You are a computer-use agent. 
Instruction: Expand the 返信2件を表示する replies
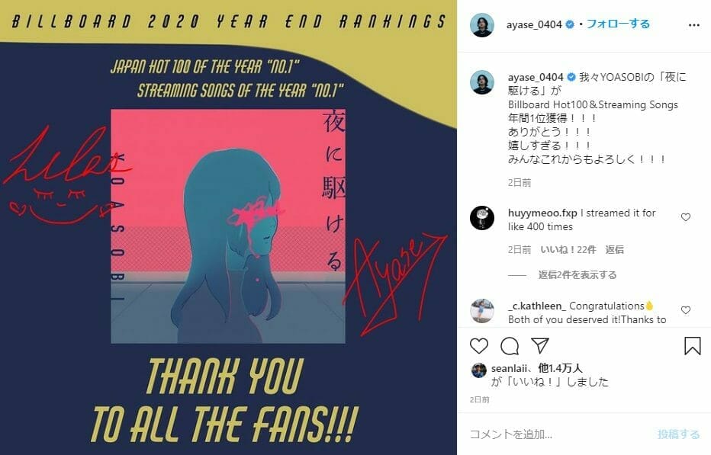577,275
